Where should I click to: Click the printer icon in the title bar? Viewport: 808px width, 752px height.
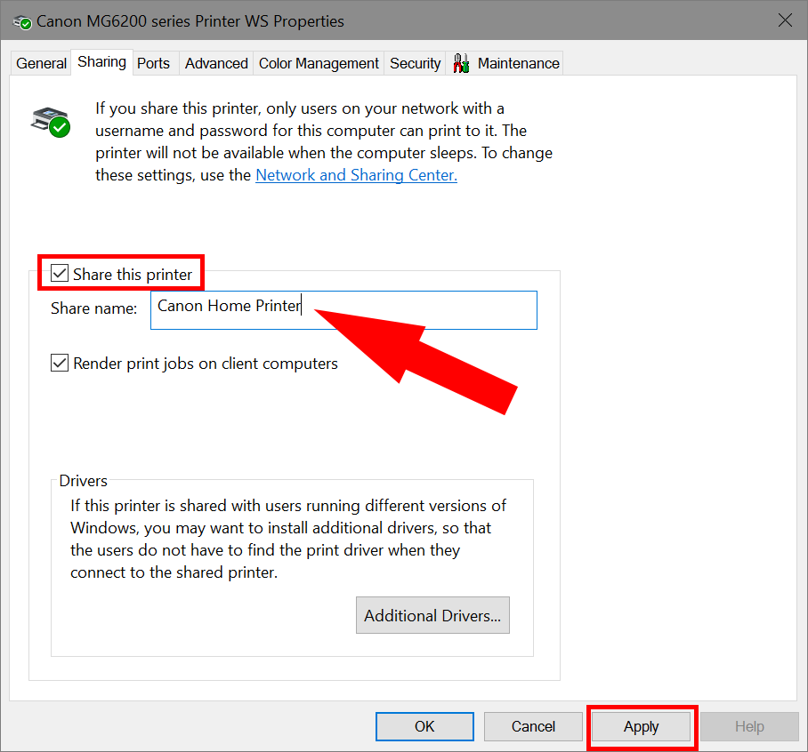22,22
